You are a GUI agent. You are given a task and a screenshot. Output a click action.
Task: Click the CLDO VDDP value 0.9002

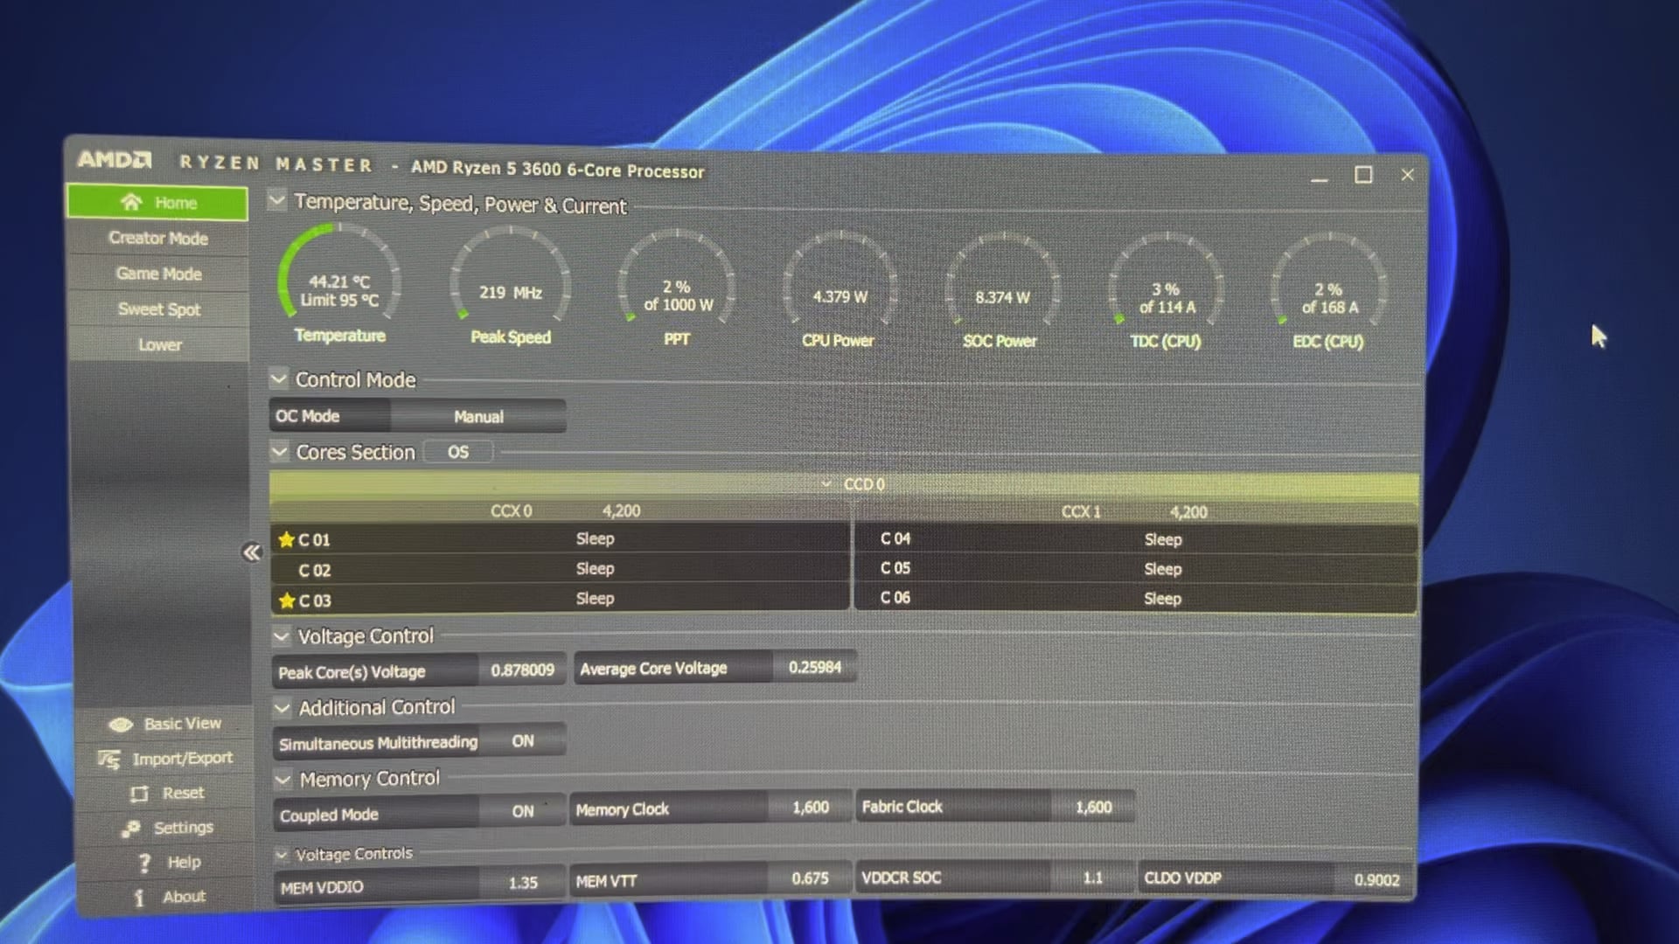(1376, 879)
